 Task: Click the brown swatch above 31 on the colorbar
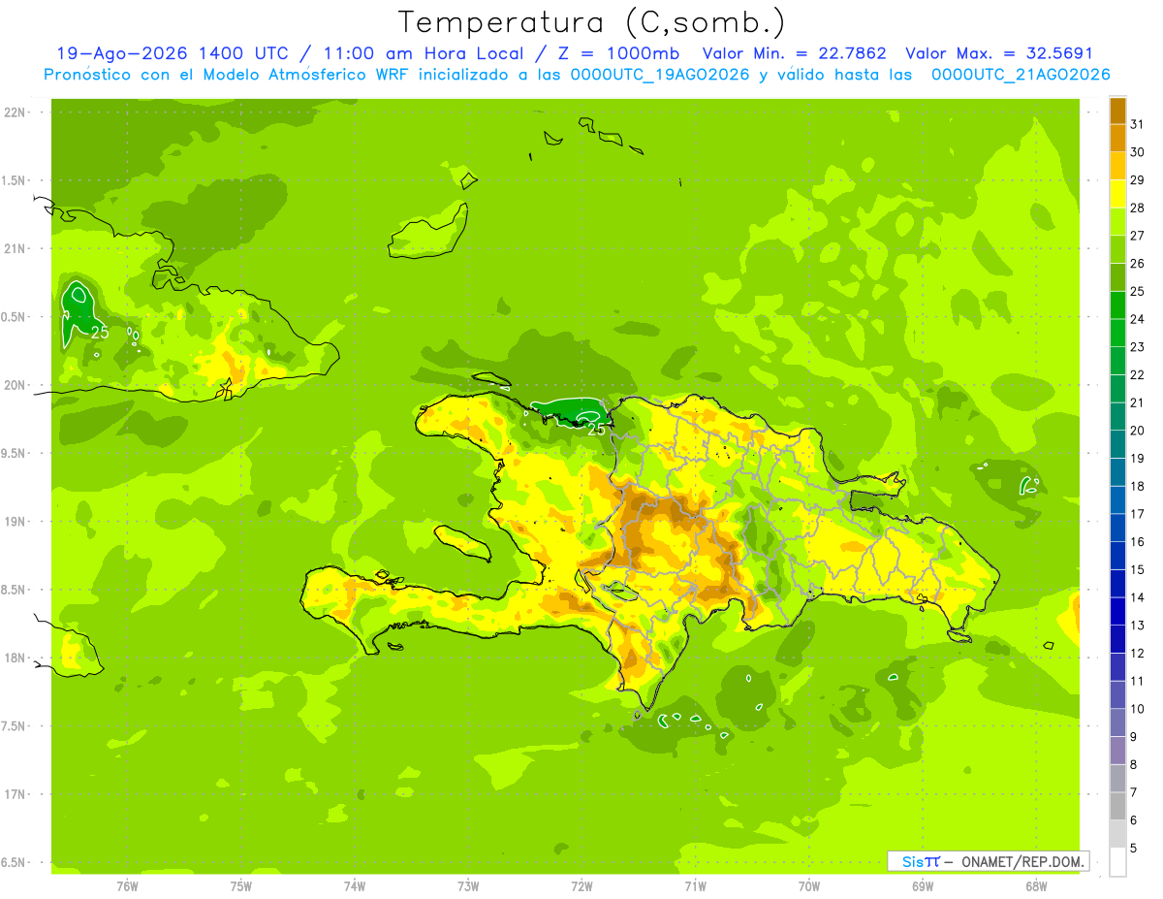point(1117,111)
